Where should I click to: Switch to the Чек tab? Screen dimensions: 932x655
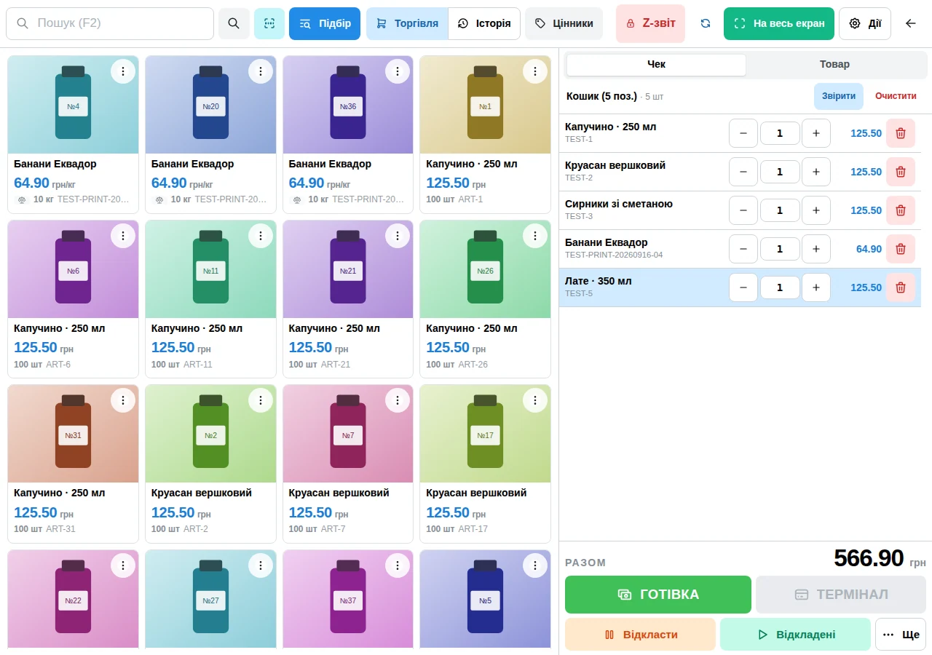point(656,64)
